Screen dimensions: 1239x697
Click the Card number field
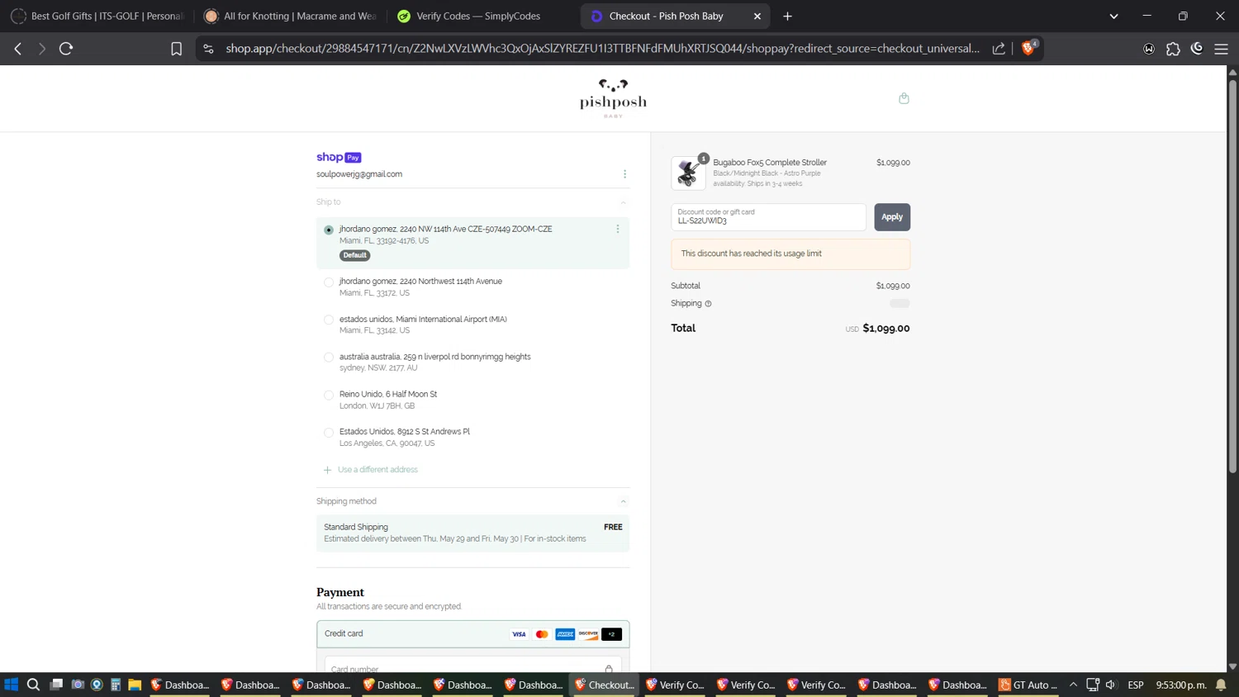[472, 667]
